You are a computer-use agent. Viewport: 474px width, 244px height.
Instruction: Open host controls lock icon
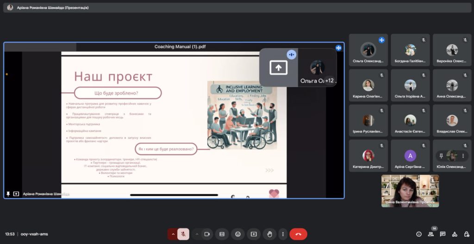[x=466, y=234]
